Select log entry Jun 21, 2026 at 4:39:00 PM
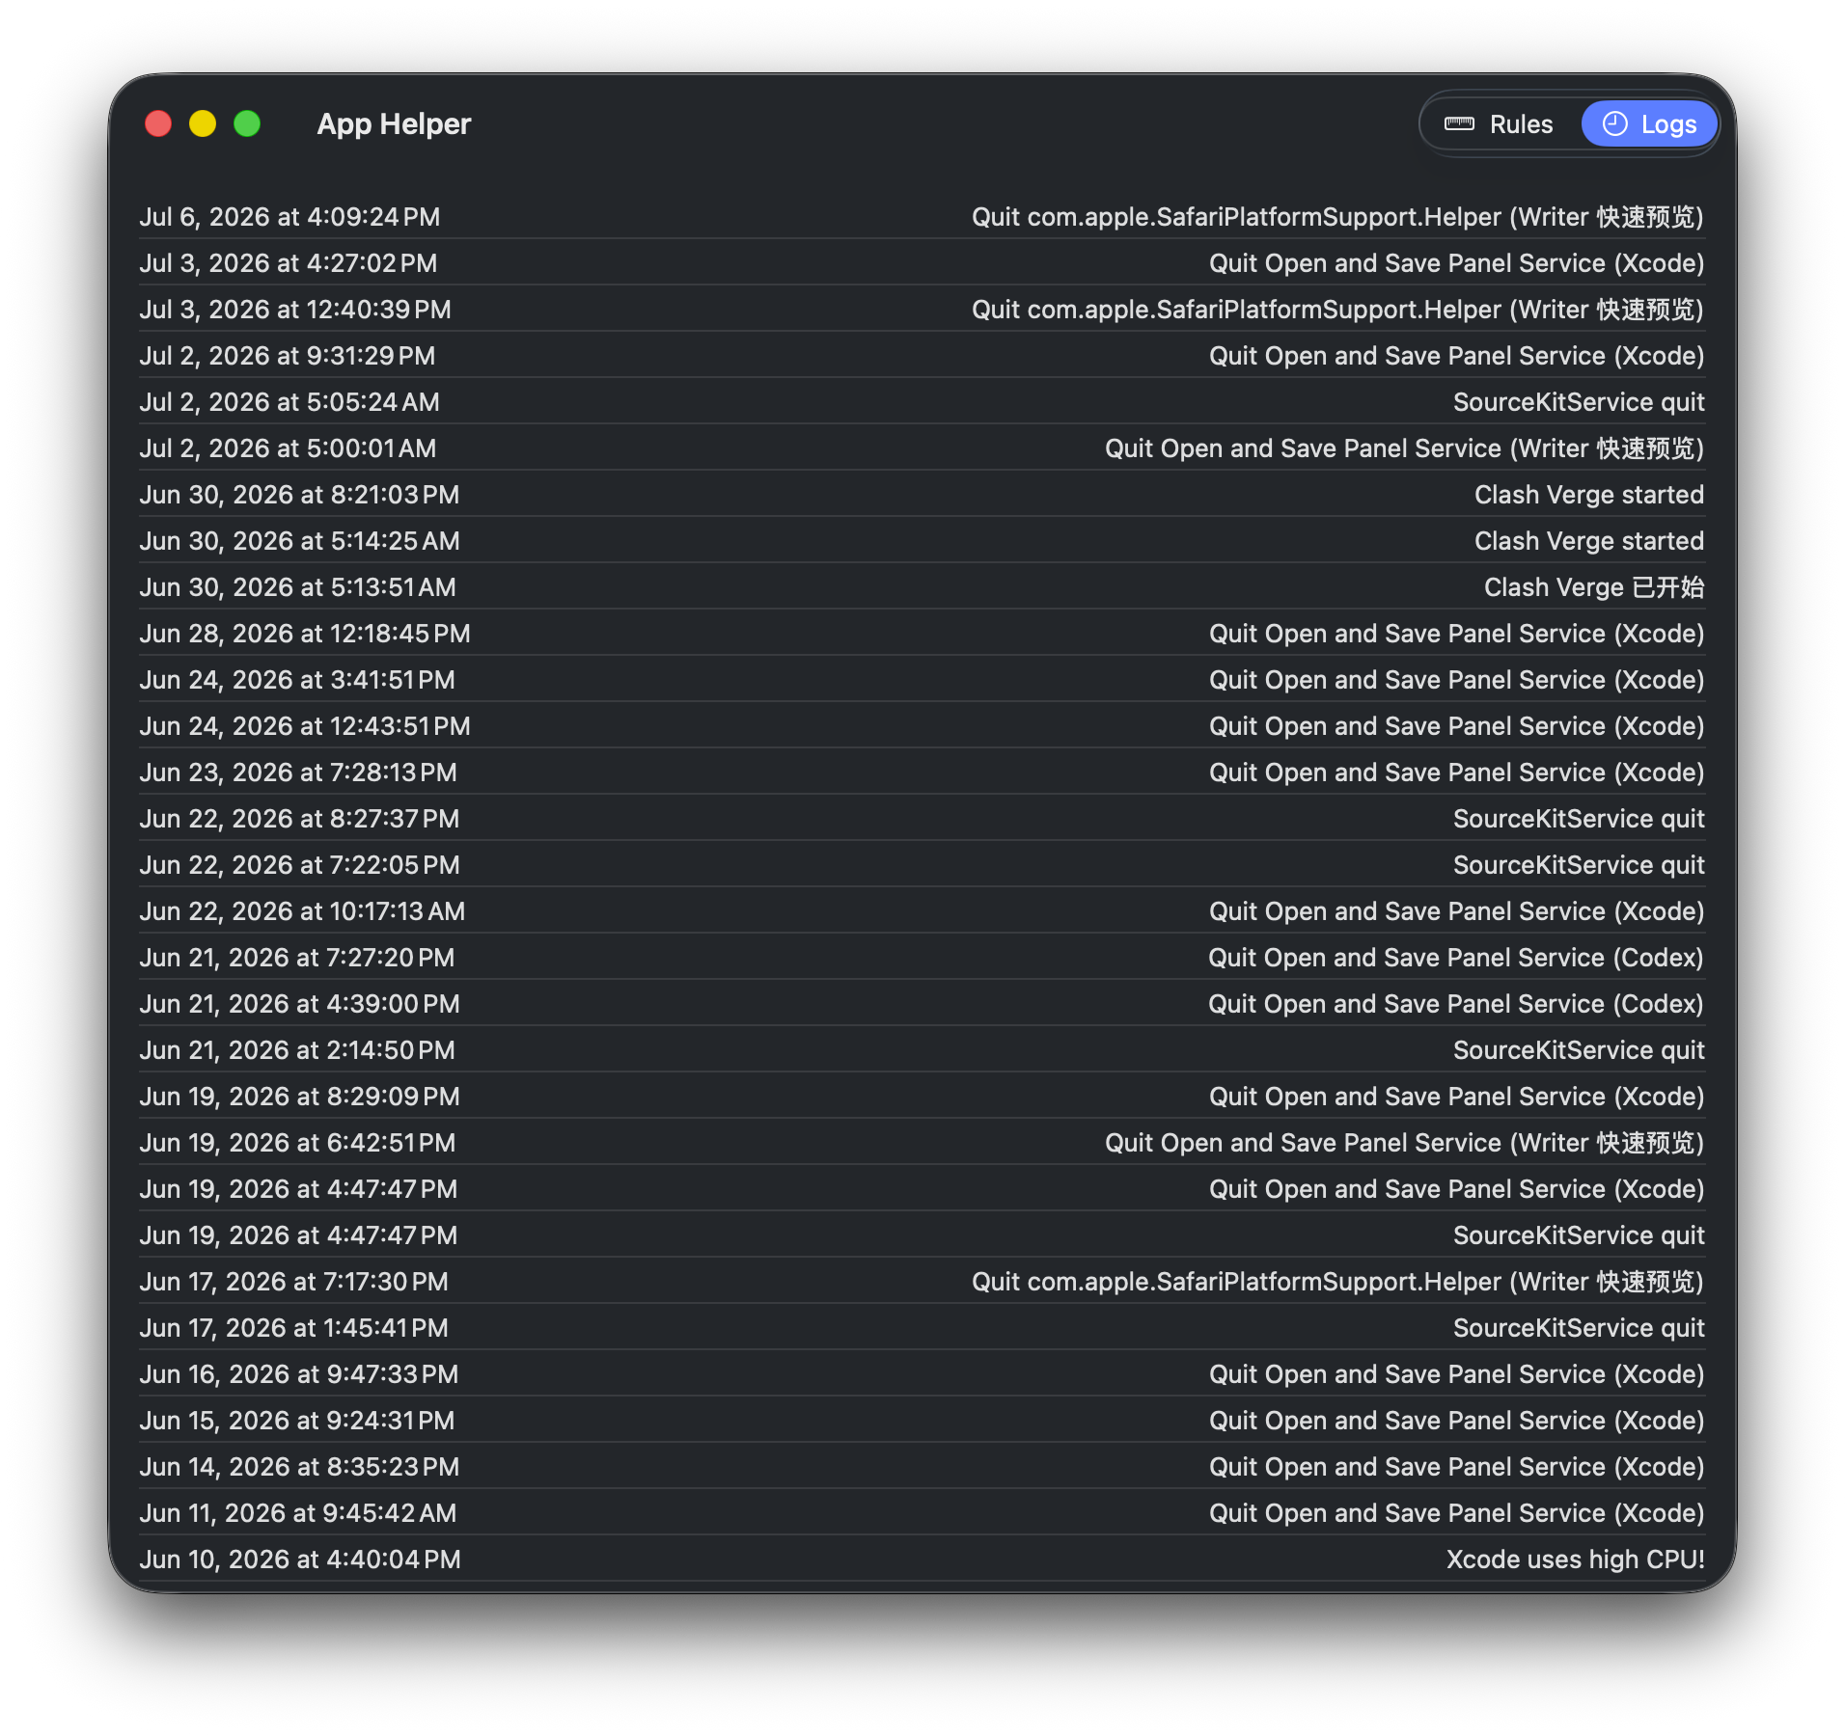Viewport: 1845px width, 1736px height. [x=922, y=1004]
